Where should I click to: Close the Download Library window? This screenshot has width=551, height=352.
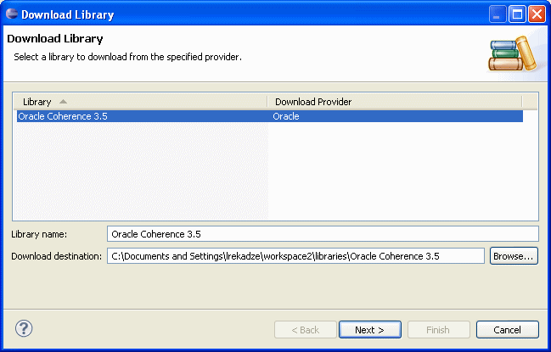[x=537, y=14]
